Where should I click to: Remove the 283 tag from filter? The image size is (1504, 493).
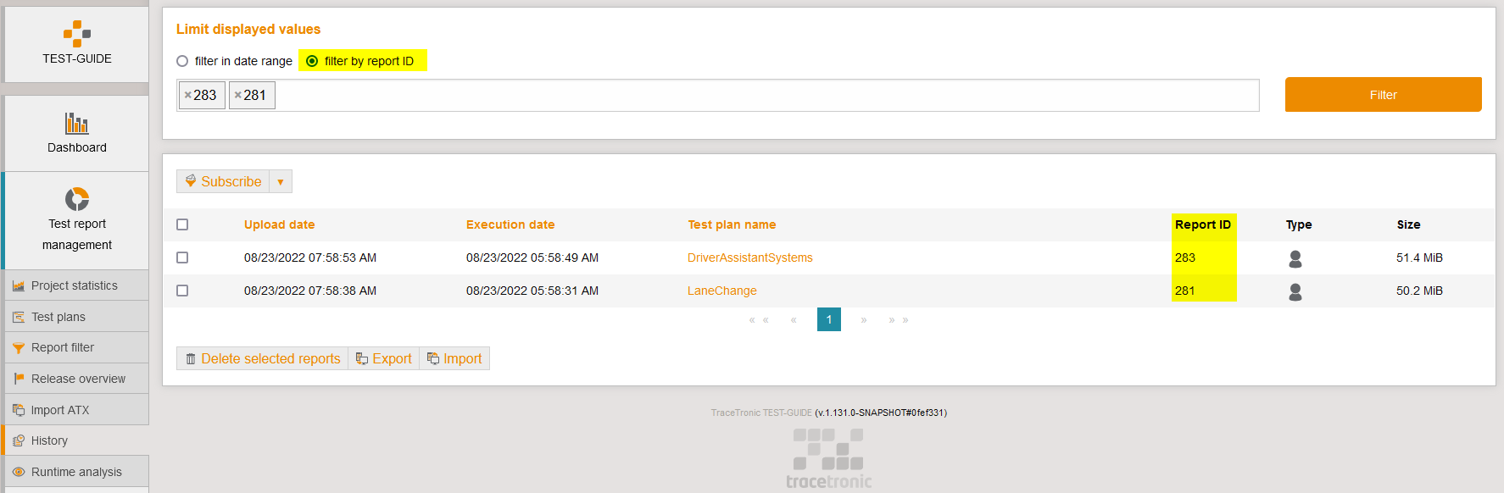click(x=188, y=96)
